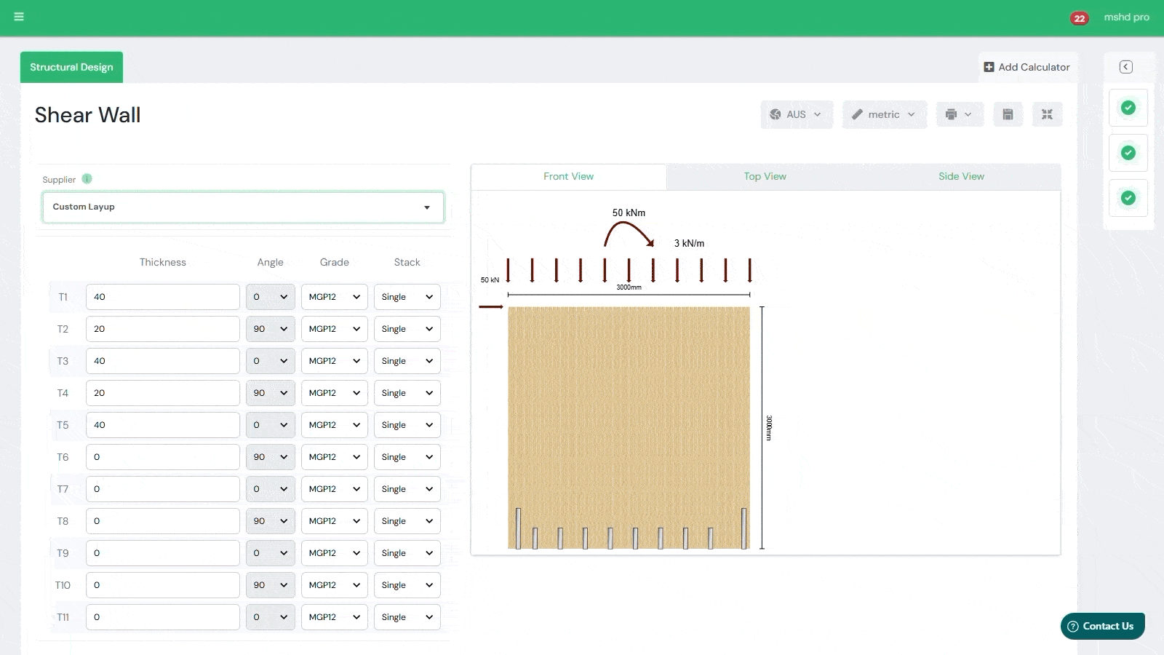1164x655 pixels.
Task: Open the notifications badge showing 22
Action: (1079, 18)
